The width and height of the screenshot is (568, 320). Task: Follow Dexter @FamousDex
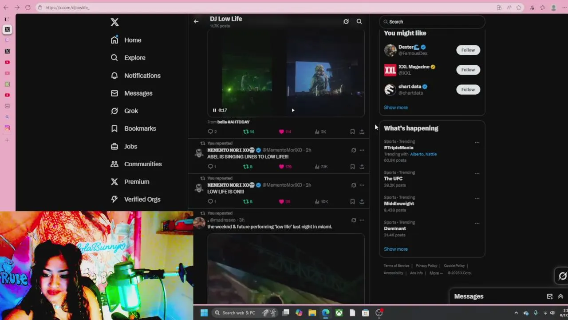point(468,50)
